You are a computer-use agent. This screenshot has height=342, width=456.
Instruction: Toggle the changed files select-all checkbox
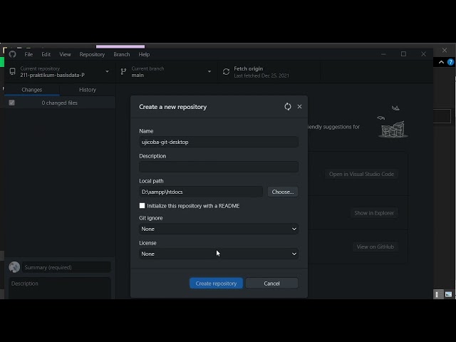(x=11, y=103)
